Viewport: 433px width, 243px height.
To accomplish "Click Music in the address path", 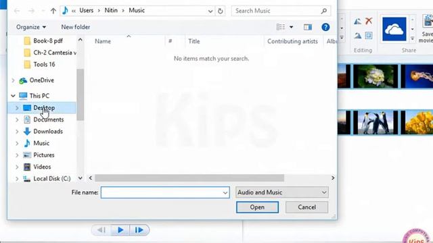I will 137,11.
